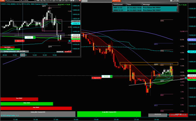The width and height of the screenshot is (196, 121).
Task: Select the 14716,25 price marker on main chart axis
Action: [192, 78]
